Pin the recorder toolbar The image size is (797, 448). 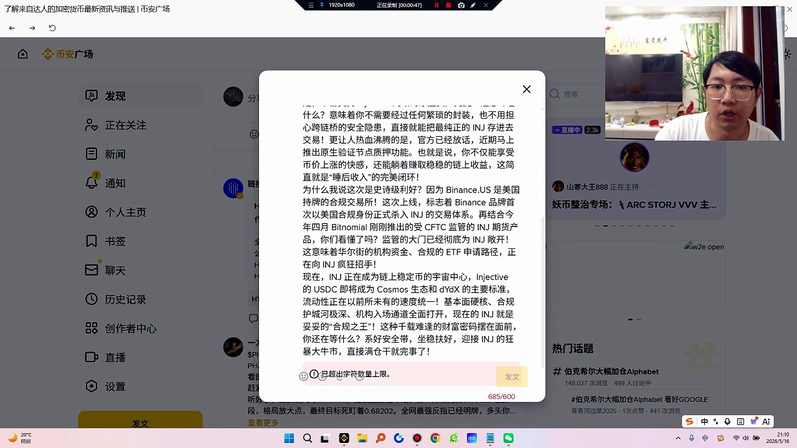(322, 5)
